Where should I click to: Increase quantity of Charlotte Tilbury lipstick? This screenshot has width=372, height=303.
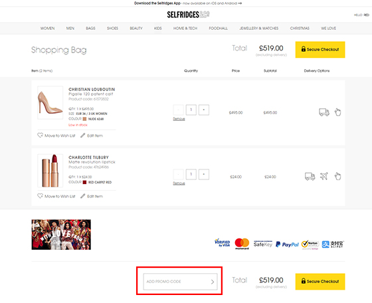pyautogui.click(x=204, y=174)
